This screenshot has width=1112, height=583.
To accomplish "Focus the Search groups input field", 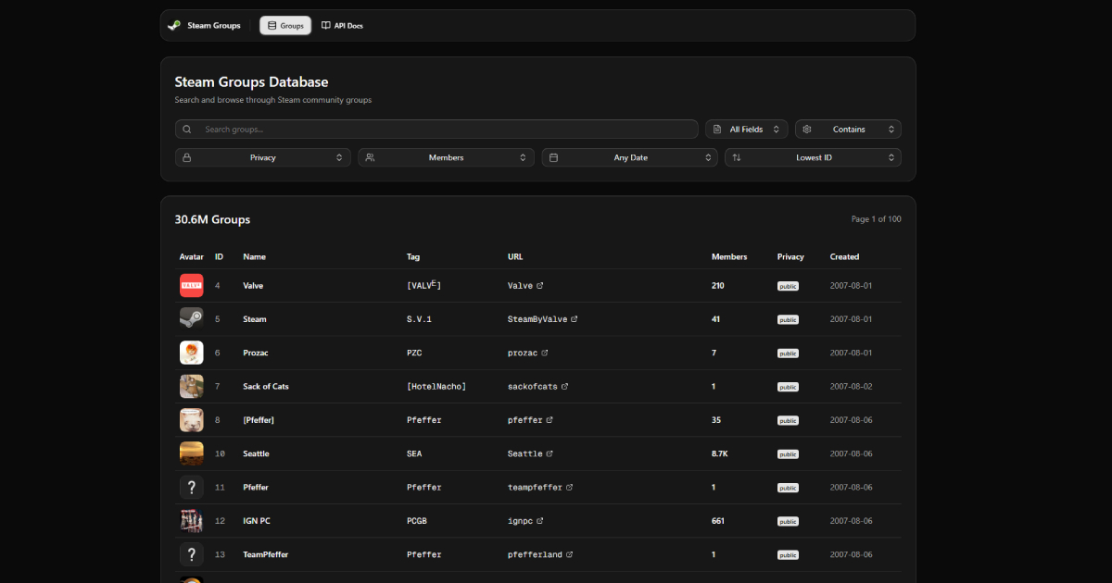I will point(445,130).
